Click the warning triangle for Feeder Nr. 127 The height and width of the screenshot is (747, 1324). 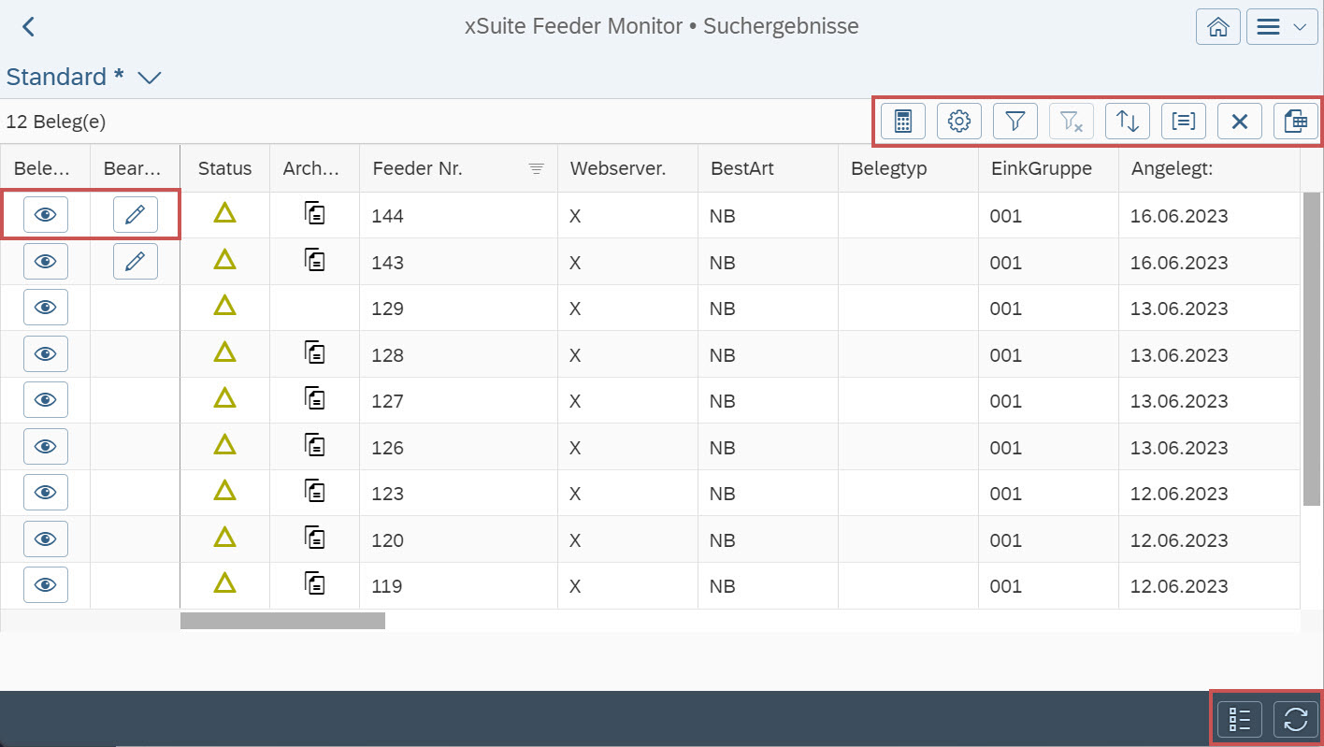click(224, 399)
